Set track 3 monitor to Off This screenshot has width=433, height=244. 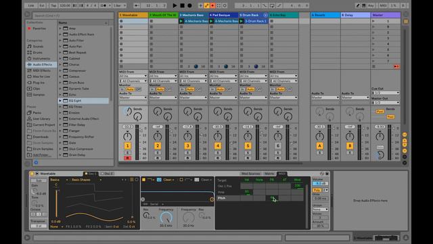coord(198,89)
